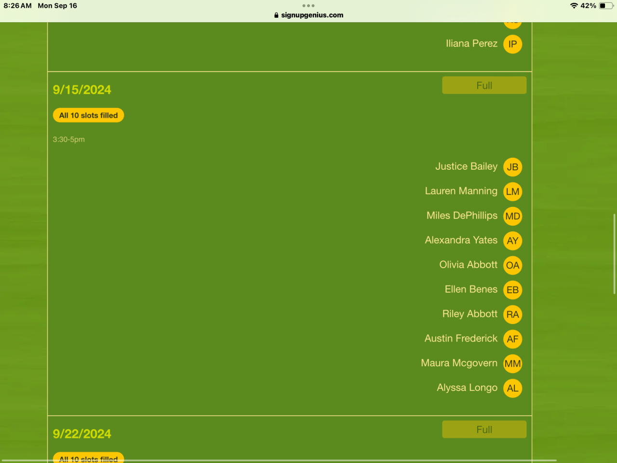Click Riley Abbott's RA avatar badge
Viewport: 617px width, 463px height.
(512, 314)
